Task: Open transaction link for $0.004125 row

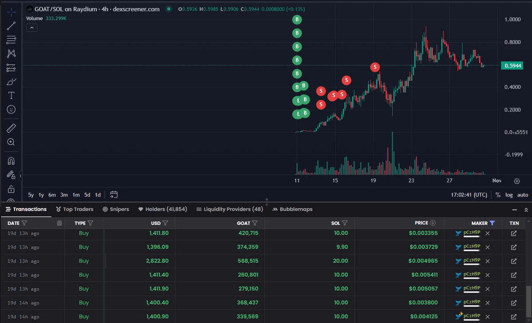Action: 514,317
